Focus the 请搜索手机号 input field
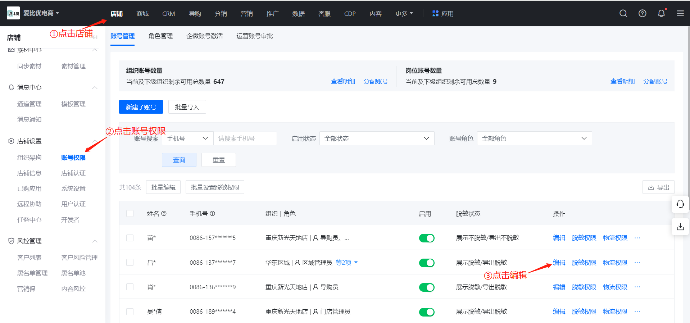690x323 pixels. coord(245,138)
